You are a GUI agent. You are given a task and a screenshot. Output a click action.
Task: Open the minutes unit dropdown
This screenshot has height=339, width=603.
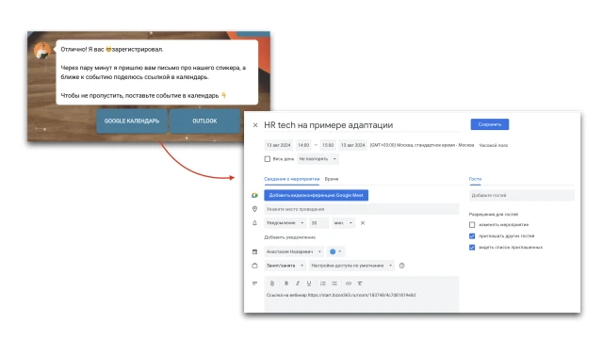[x=343, y=223]
